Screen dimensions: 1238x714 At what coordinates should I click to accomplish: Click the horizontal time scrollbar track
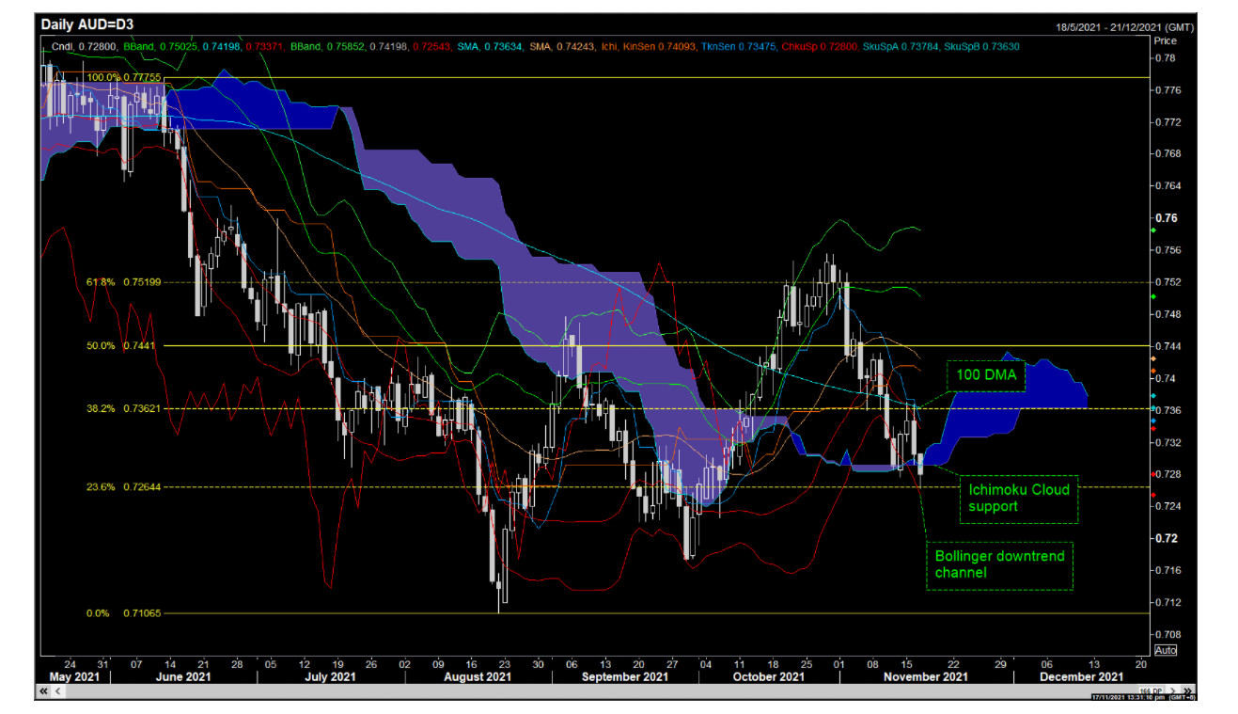602,690
